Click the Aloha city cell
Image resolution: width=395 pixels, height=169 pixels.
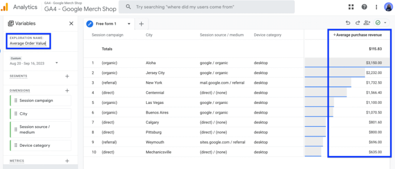coord(151,63)
